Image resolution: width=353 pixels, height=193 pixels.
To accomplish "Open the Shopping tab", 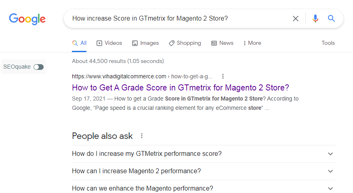I will click(185, 43).
